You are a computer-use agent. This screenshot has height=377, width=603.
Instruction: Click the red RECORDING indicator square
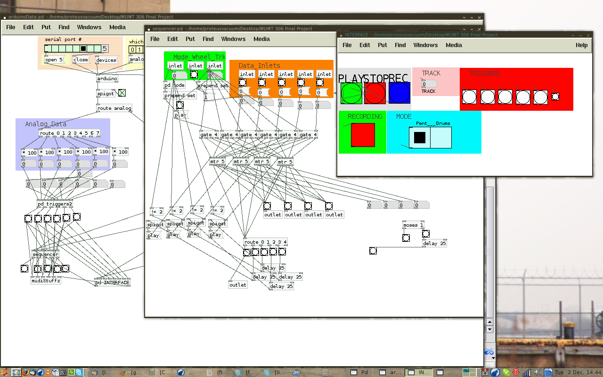pos(363,135)
